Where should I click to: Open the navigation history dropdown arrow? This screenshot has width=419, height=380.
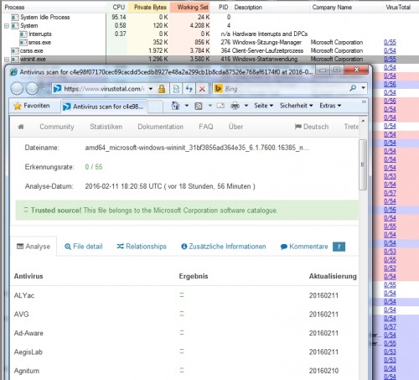click(44, 89)
